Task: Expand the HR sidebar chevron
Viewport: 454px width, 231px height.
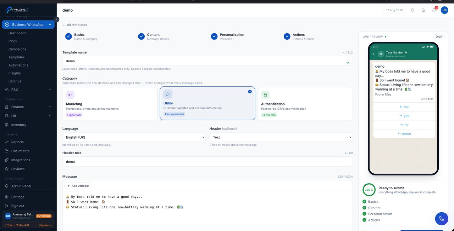Action: [50, 116]
